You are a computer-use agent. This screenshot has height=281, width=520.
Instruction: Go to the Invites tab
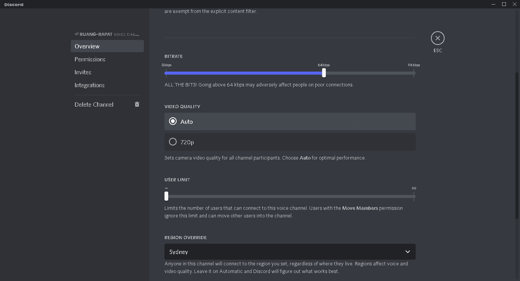click(x=83, y=72)
